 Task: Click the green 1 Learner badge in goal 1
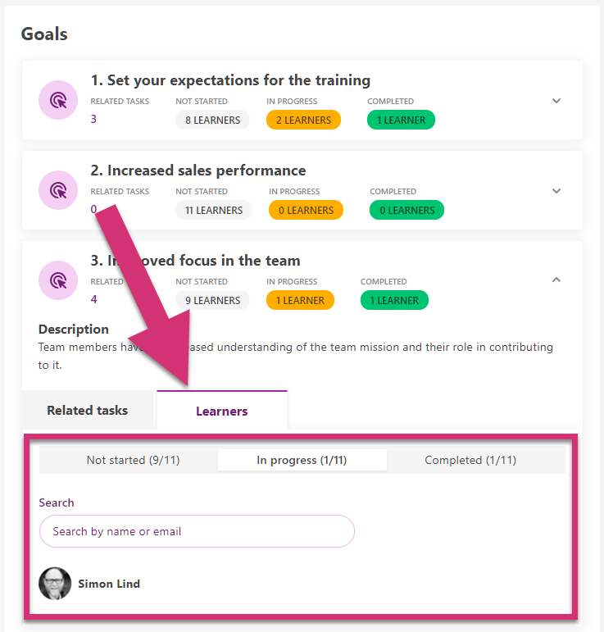401,120
